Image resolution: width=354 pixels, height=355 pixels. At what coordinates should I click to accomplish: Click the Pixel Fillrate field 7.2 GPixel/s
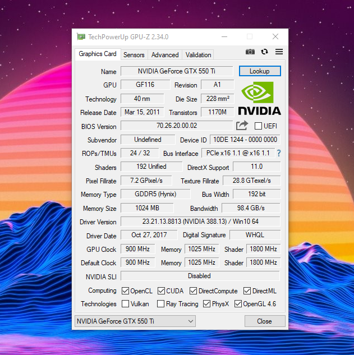[x=146, y=181]
